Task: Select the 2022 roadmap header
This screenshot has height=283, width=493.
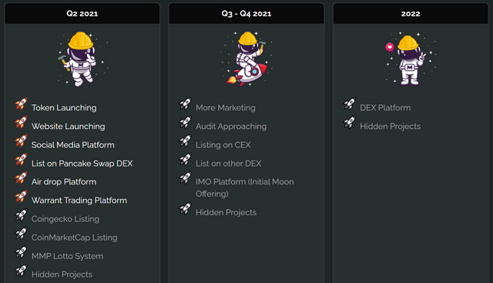Action: [411, 14]
